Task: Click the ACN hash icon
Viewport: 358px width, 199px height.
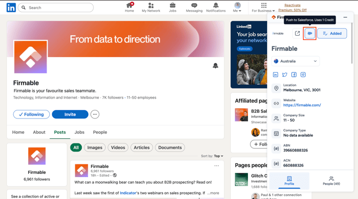Action: pyautogui.click(x=276, y=164)
